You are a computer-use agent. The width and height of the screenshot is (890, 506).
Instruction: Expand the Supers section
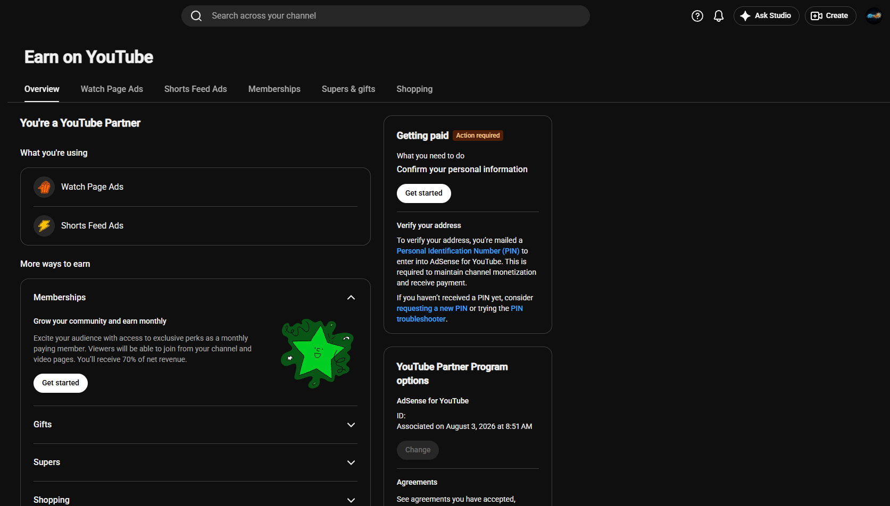point(351,462)
